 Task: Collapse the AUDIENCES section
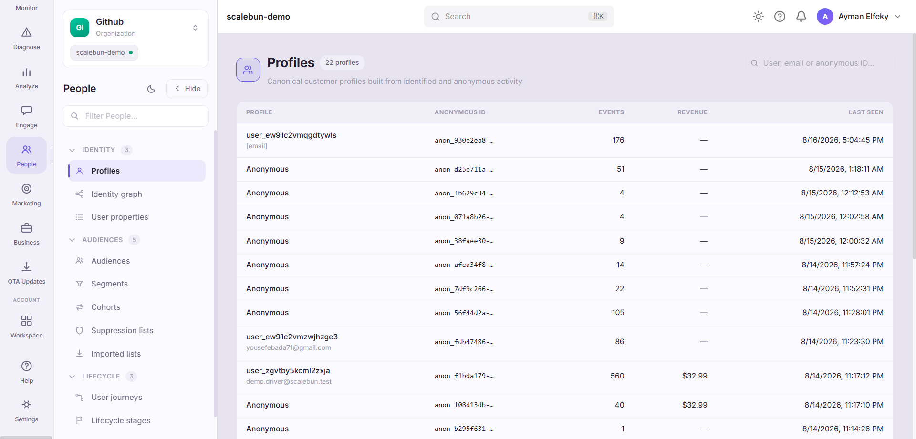(104, 240)
